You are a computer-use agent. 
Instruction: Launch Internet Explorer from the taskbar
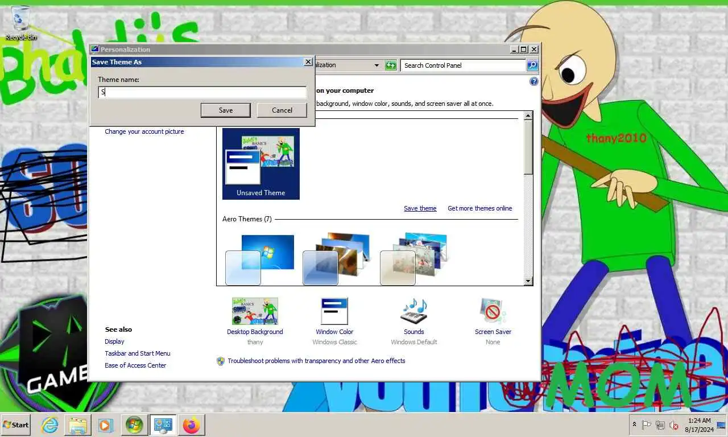(50, 425)
